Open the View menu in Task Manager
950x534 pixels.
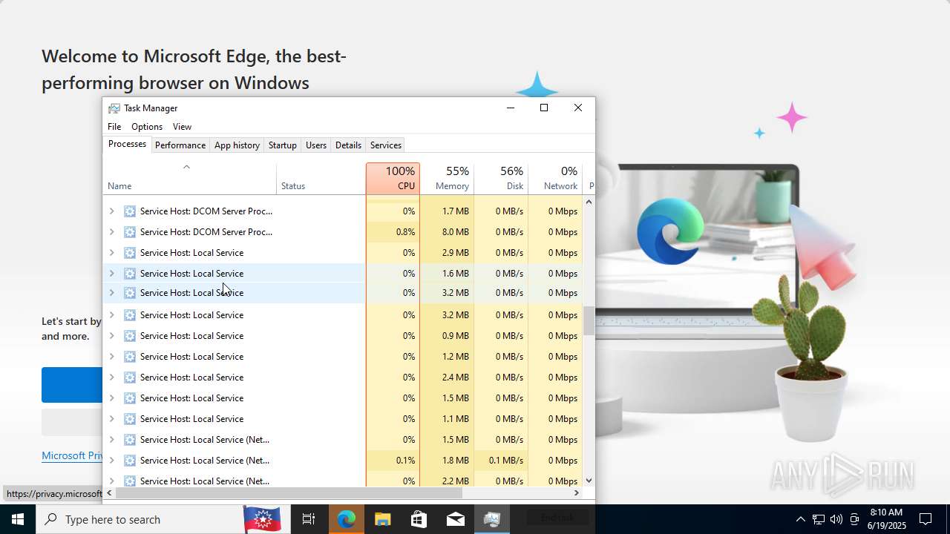point(182,127)
